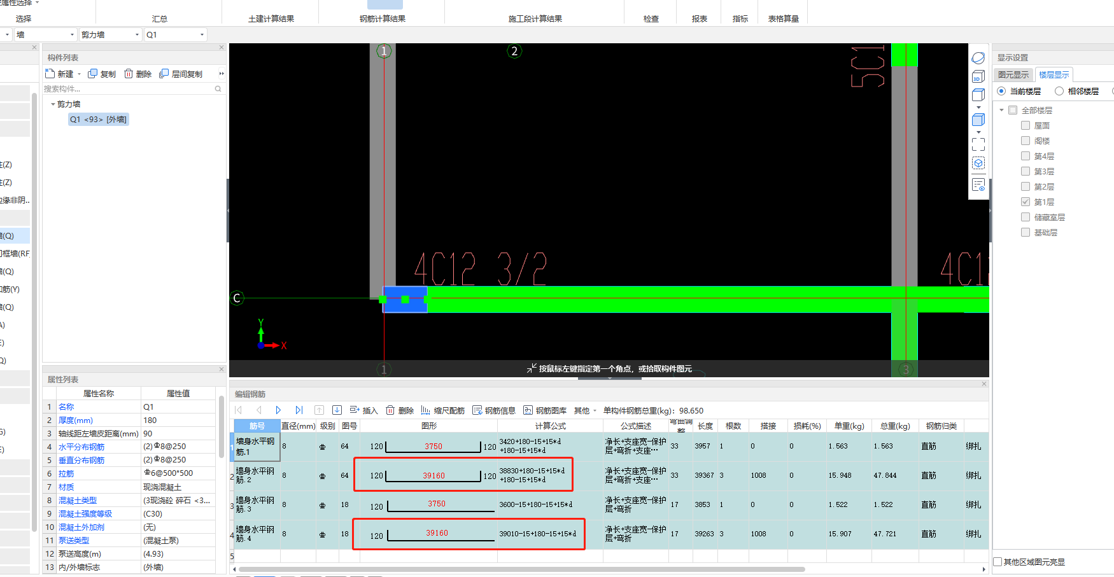
Task: Open the 土建计算结果 ribbon group
Action: (271, 18)
